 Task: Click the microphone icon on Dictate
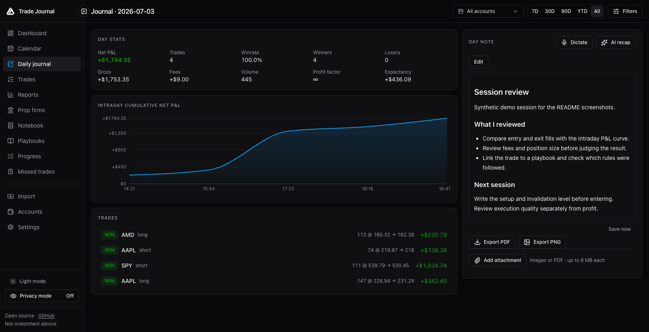(564, 43)
